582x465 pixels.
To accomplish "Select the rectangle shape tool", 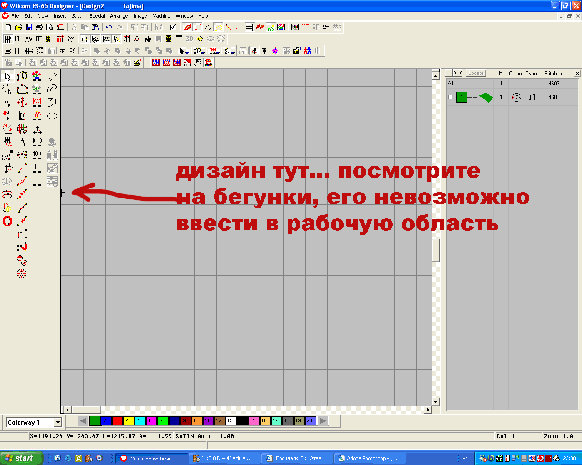I will (52, 129).
